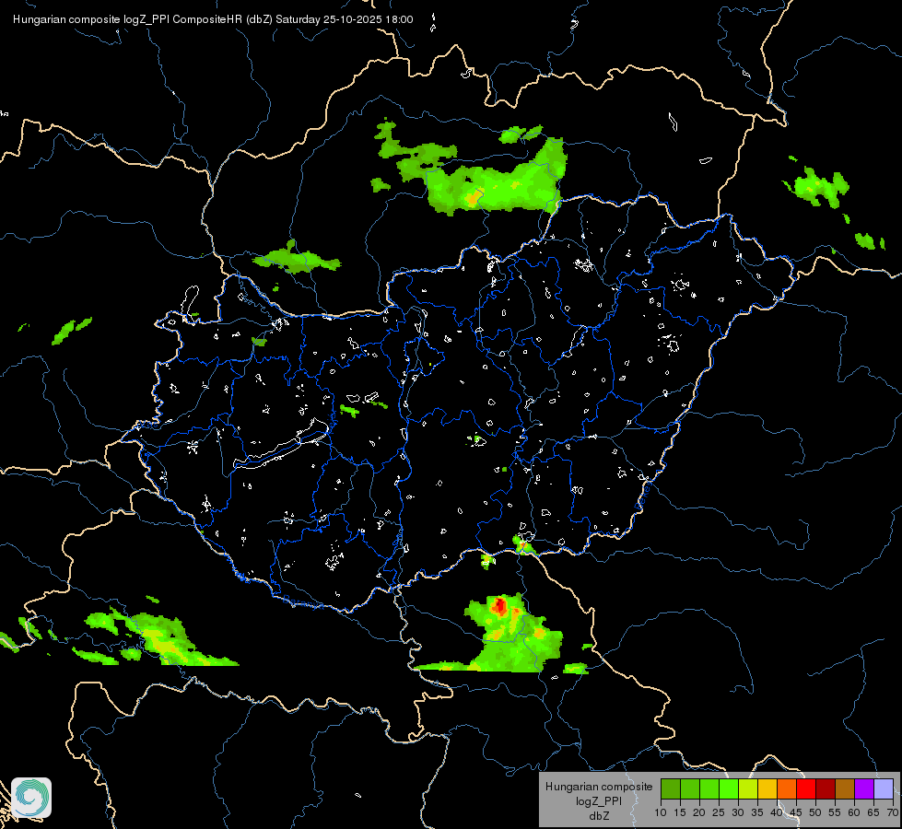The height and width of the screenshot is (829, 902).
Task: Click the legend scale value '45'
Action: coord(796,812)
